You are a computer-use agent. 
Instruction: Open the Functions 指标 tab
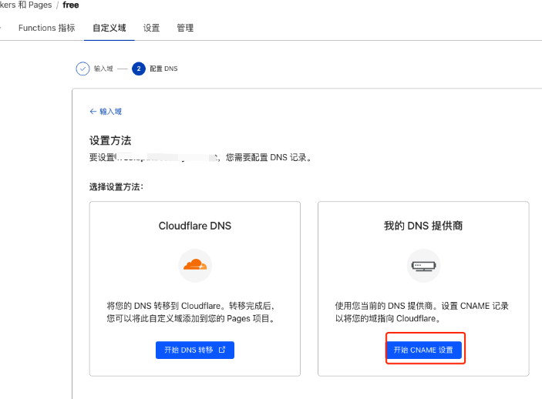pos(47,28)
